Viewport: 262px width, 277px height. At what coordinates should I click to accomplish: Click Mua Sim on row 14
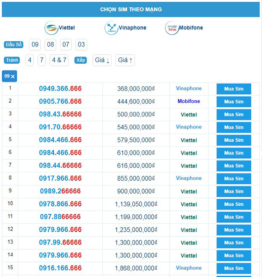pyautogui.click(x=234, y=256)
